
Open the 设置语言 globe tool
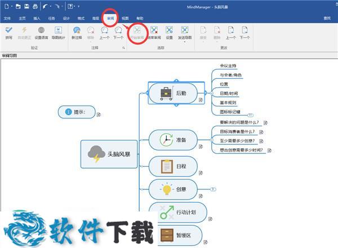click(x=41, y=33)
